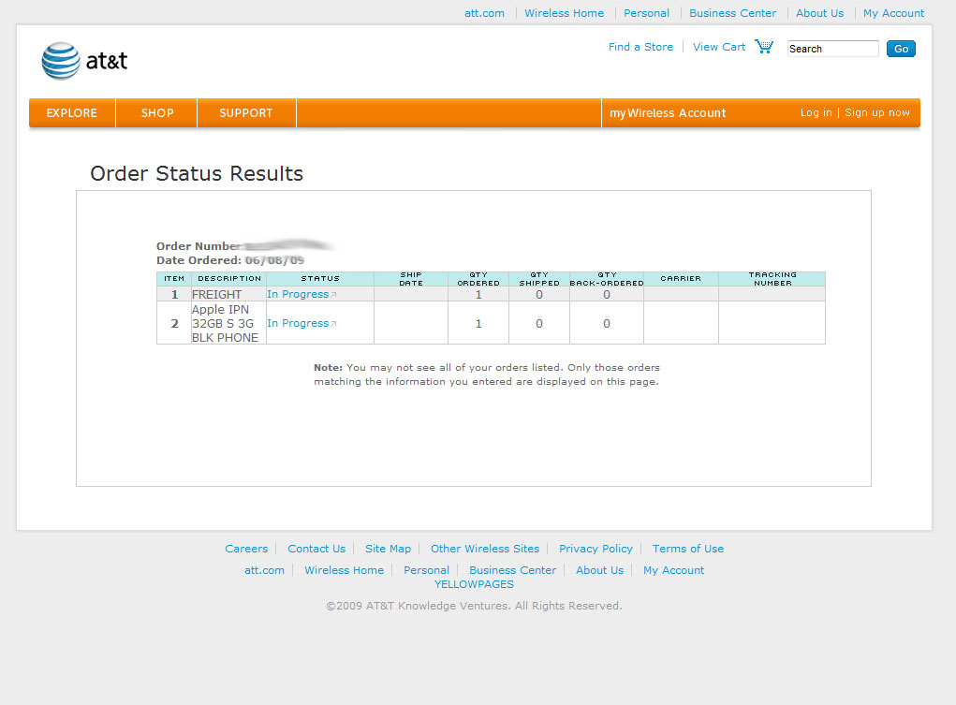Click the QTY SHIPPED column header

(539, 279)
